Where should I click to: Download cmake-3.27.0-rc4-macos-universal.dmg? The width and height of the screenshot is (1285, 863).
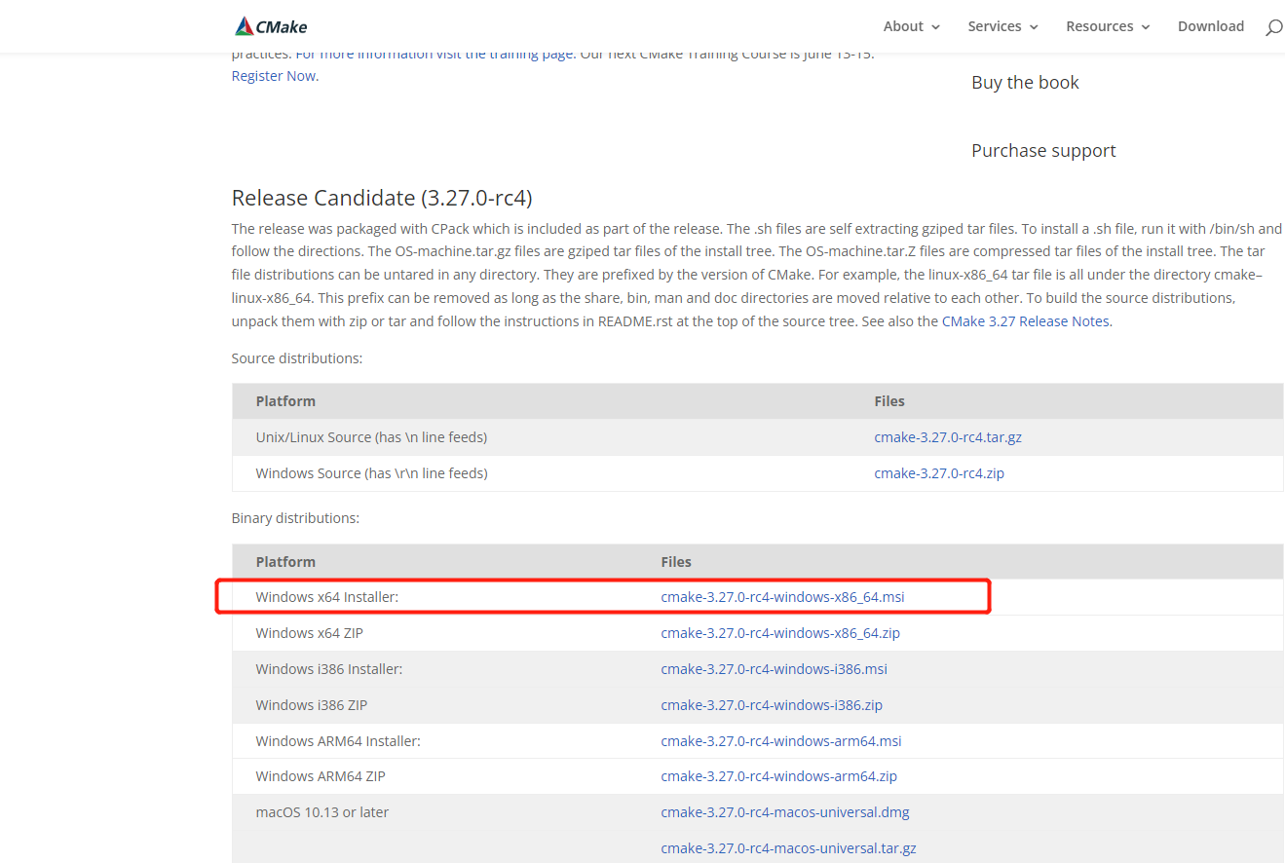click(785, 812)
